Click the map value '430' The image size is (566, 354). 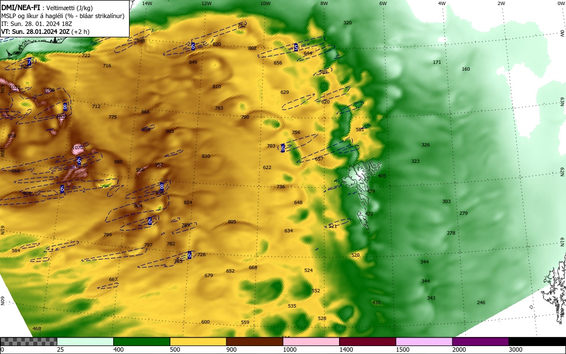click(x=376, y=303)
